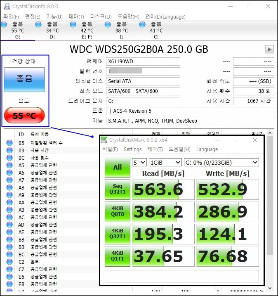278x296 pixels.
Task: Click the red 55 °C temperature button
Action: pos(24,115)
